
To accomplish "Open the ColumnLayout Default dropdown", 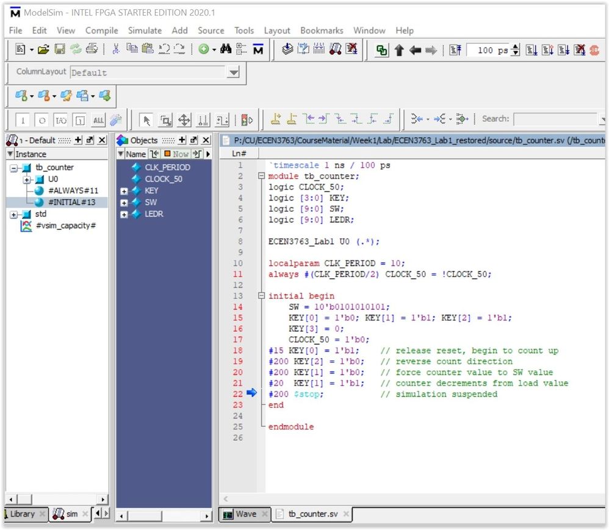I will tap(233, 73).
